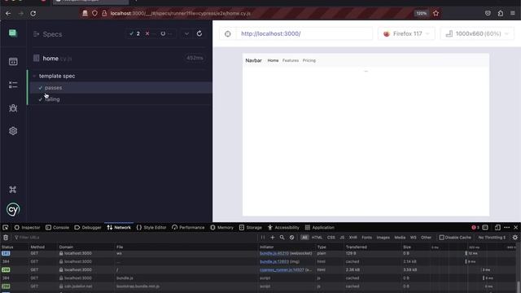Switch to the Performance tab
The image size is (521, 293).
pos(188,228)
